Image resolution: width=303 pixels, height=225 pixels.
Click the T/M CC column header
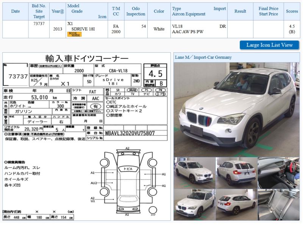[x=116, y=11]
